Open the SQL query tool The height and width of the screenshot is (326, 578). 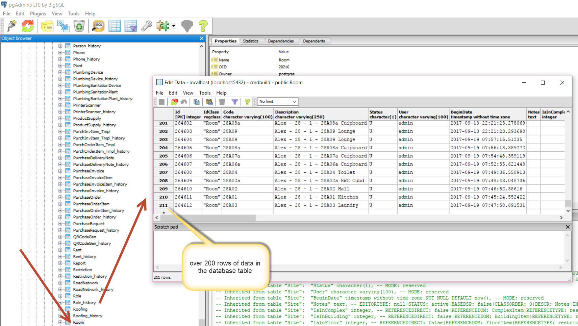click(x=98, y=26)
